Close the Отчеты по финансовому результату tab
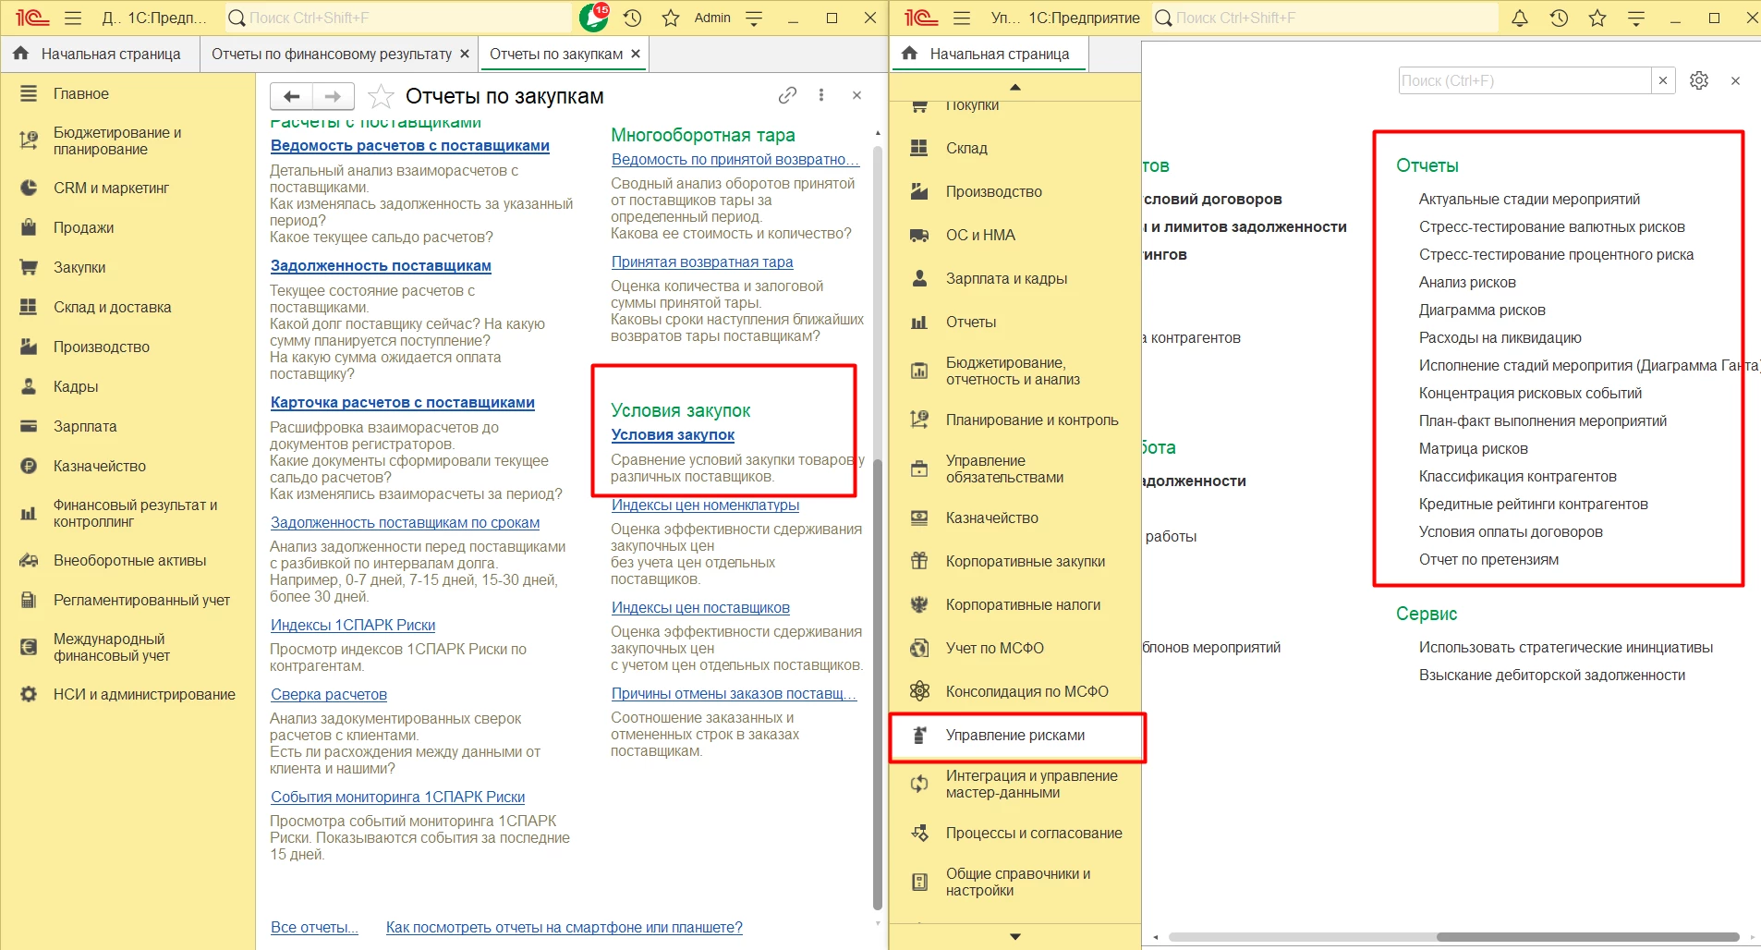The width and height of the screenshot is (1761, 950). coord(465,54)
